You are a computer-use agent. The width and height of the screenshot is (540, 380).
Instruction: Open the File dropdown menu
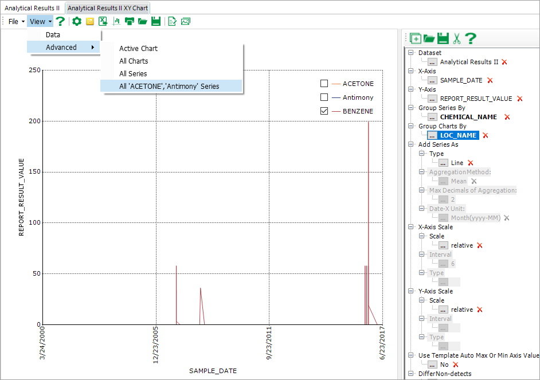click(x=16, y=21)
